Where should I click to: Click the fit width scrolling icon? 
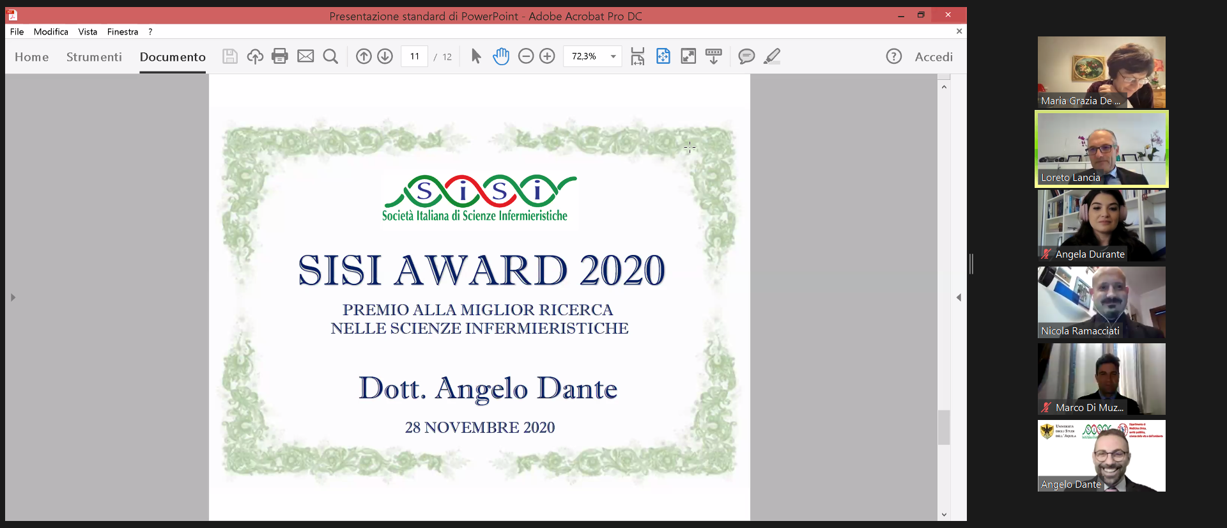637,56
